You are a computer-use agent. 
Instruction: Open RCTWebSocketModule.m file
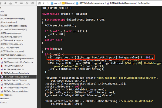[x=16, y=91]
